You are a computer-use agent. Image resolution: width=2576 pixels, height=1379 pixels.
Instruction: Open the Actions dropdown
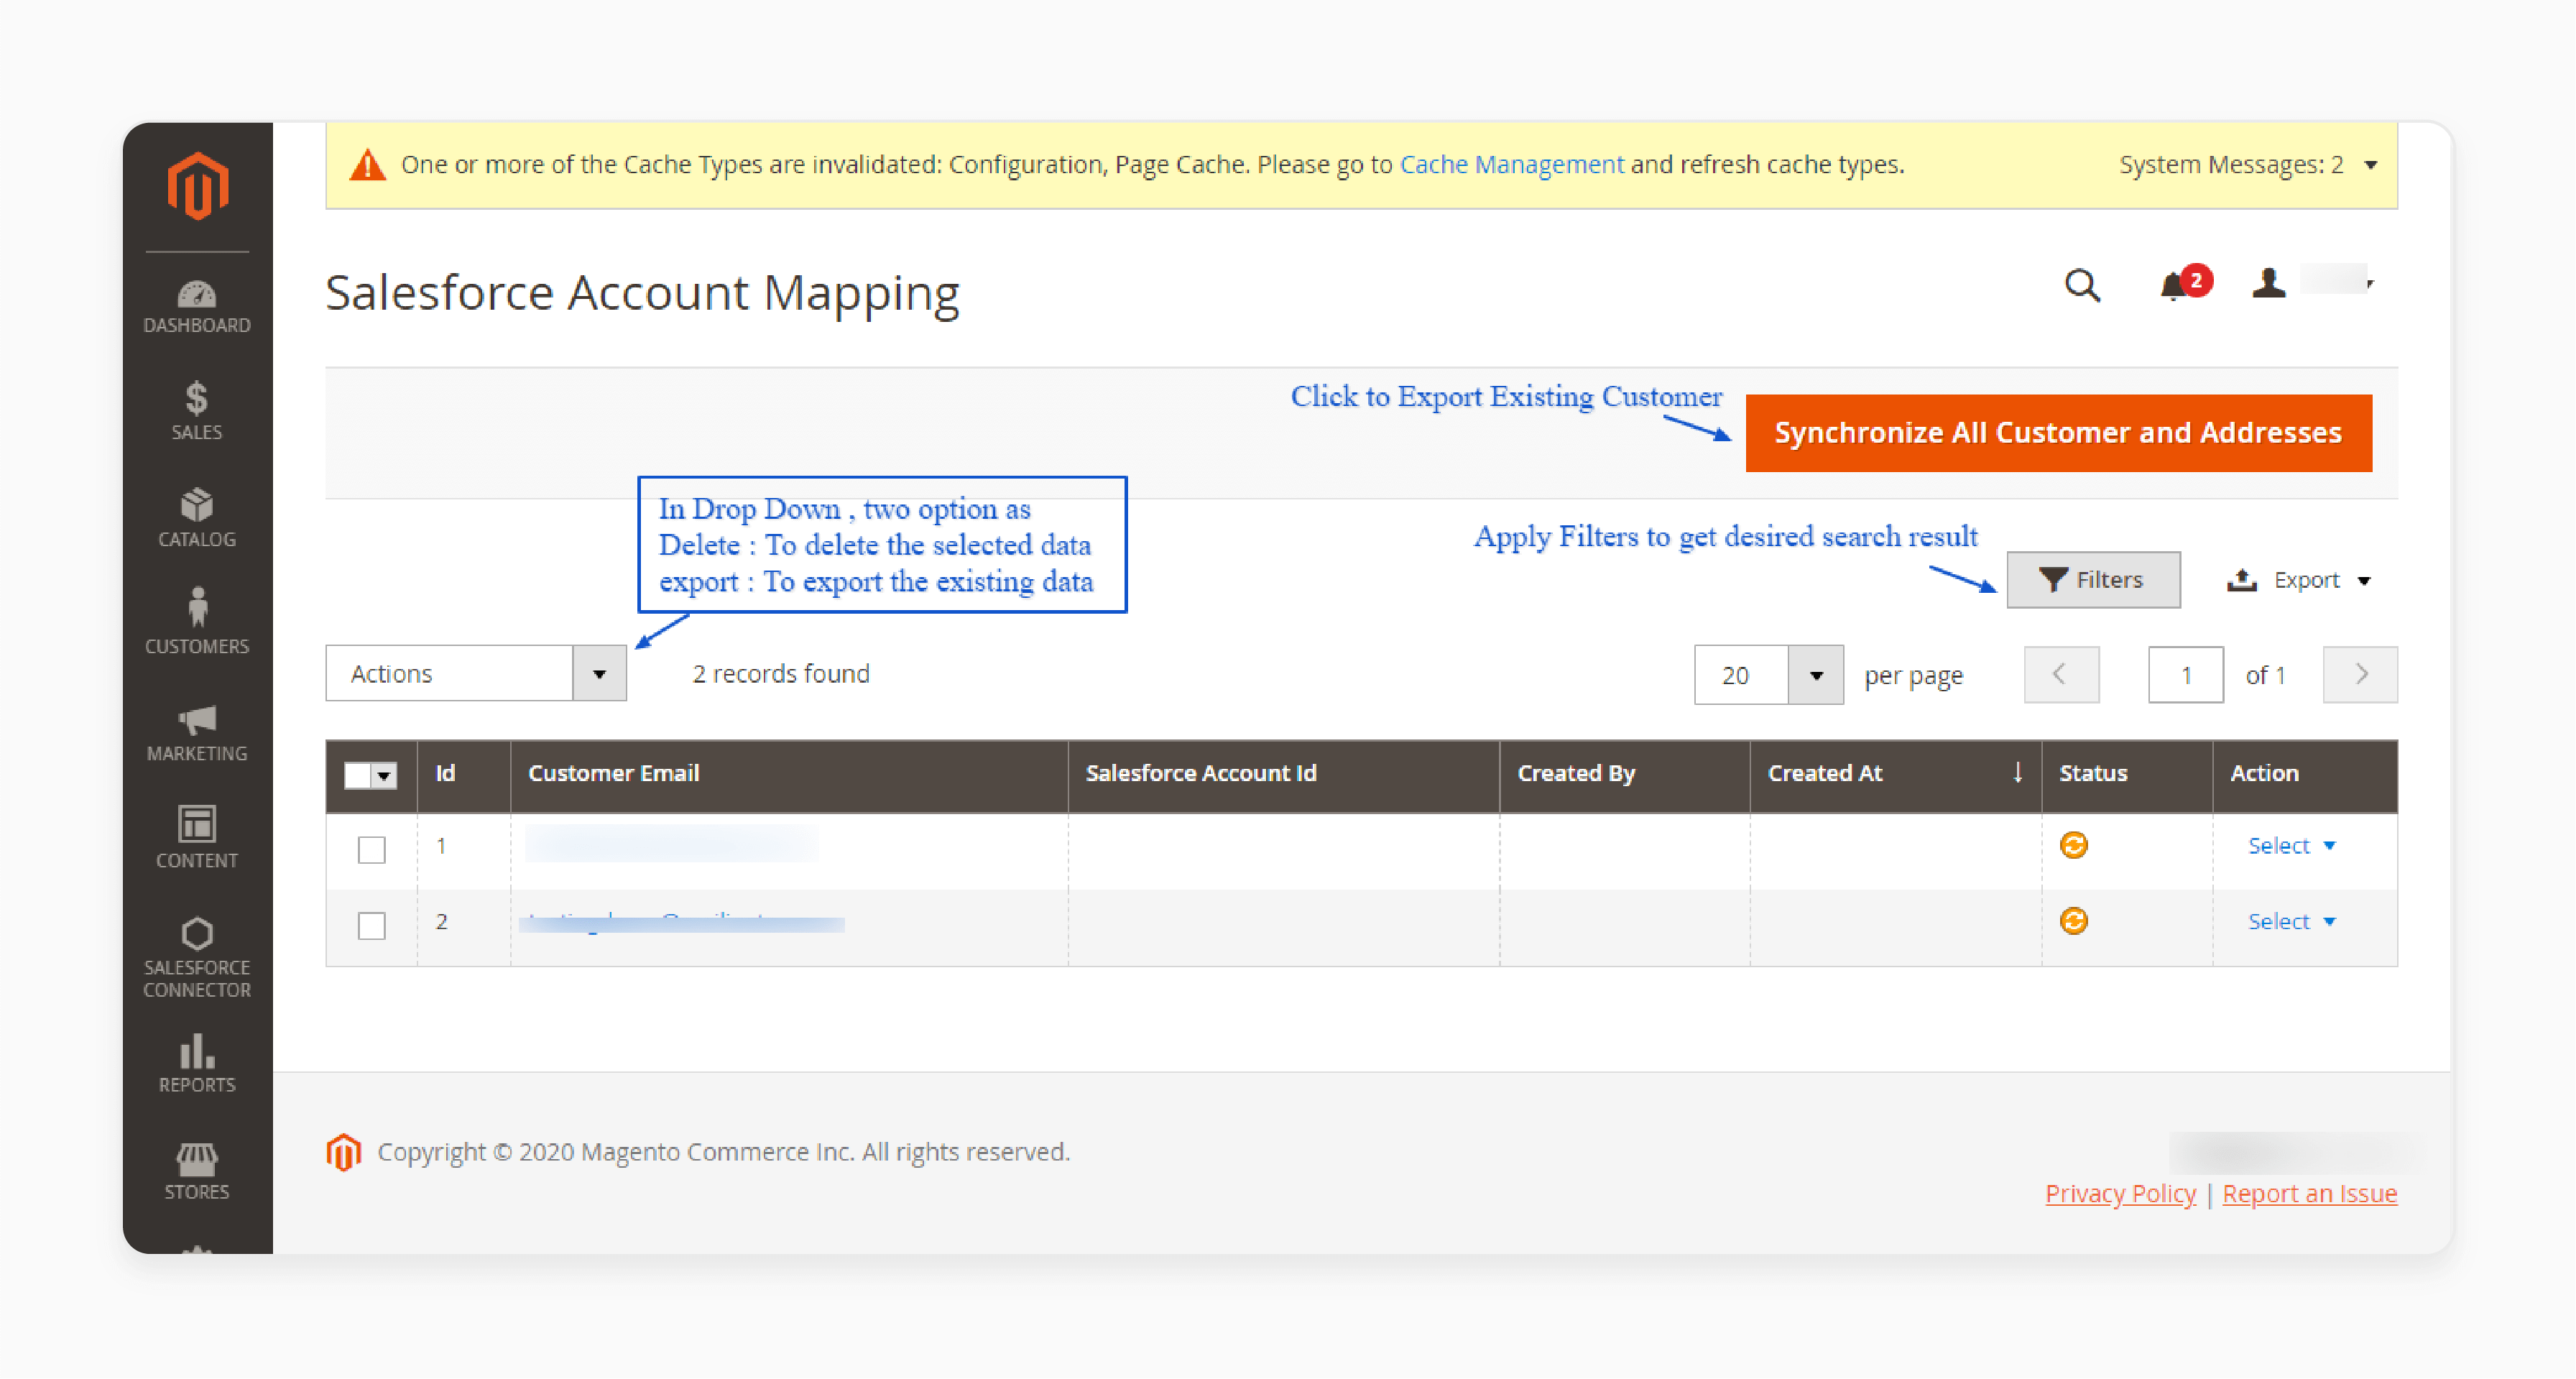[x=476, y=674]
